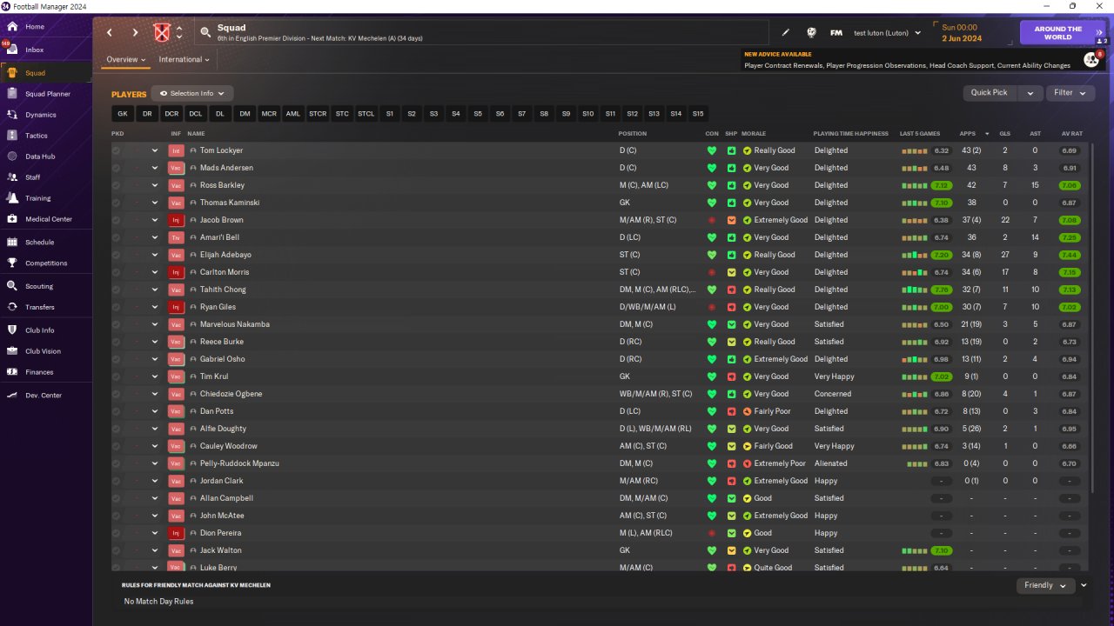Toggle the pick checkbox for Thomas Kaminski
The height and width of the screenshot is (626, 1114).
pos(116,203)
